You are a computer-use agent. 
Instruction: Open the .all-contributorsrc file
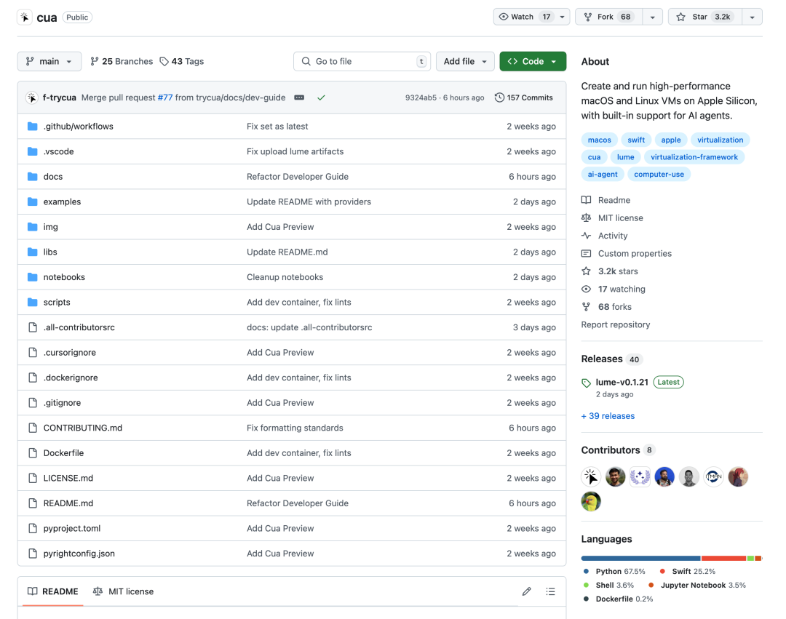tap(79, 327)
